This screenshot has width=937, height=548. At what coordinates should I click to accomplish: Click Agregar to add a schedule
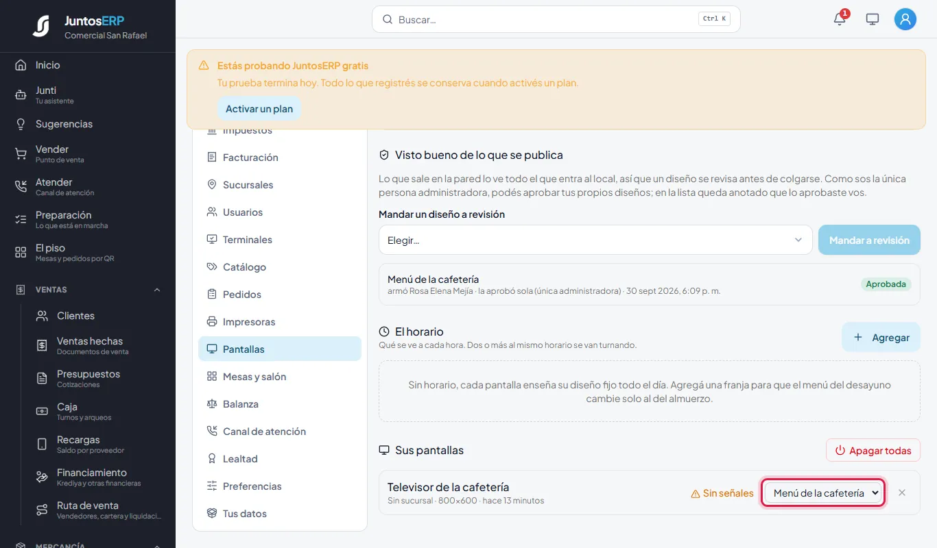[x=881, y=337]
